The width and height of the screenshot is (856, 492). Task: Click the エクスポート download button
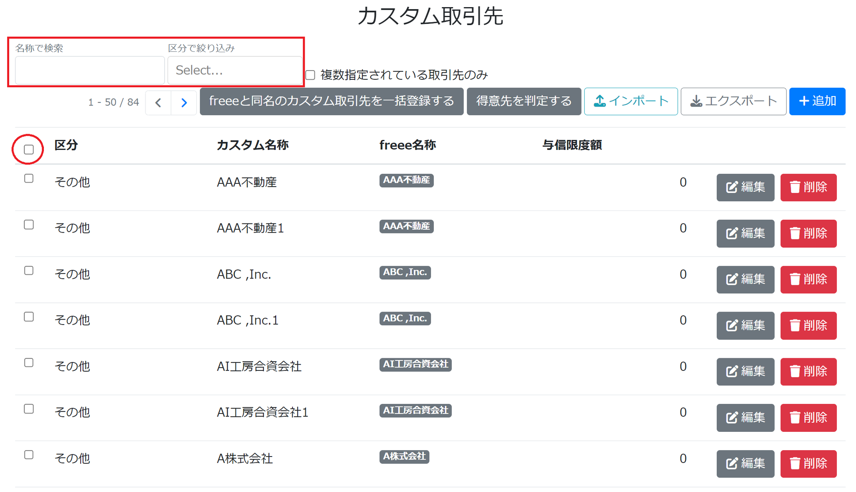[x=733, y=101]
